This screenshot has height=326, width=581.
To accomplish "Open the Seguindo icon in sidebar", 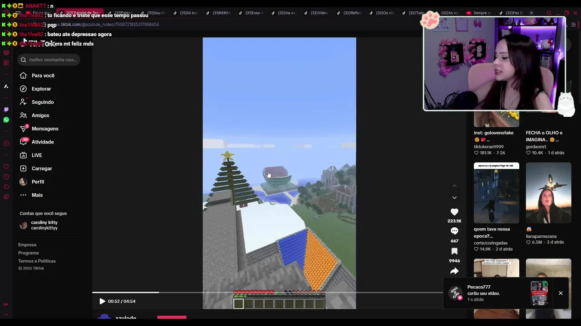I will [x=23, y=102].
